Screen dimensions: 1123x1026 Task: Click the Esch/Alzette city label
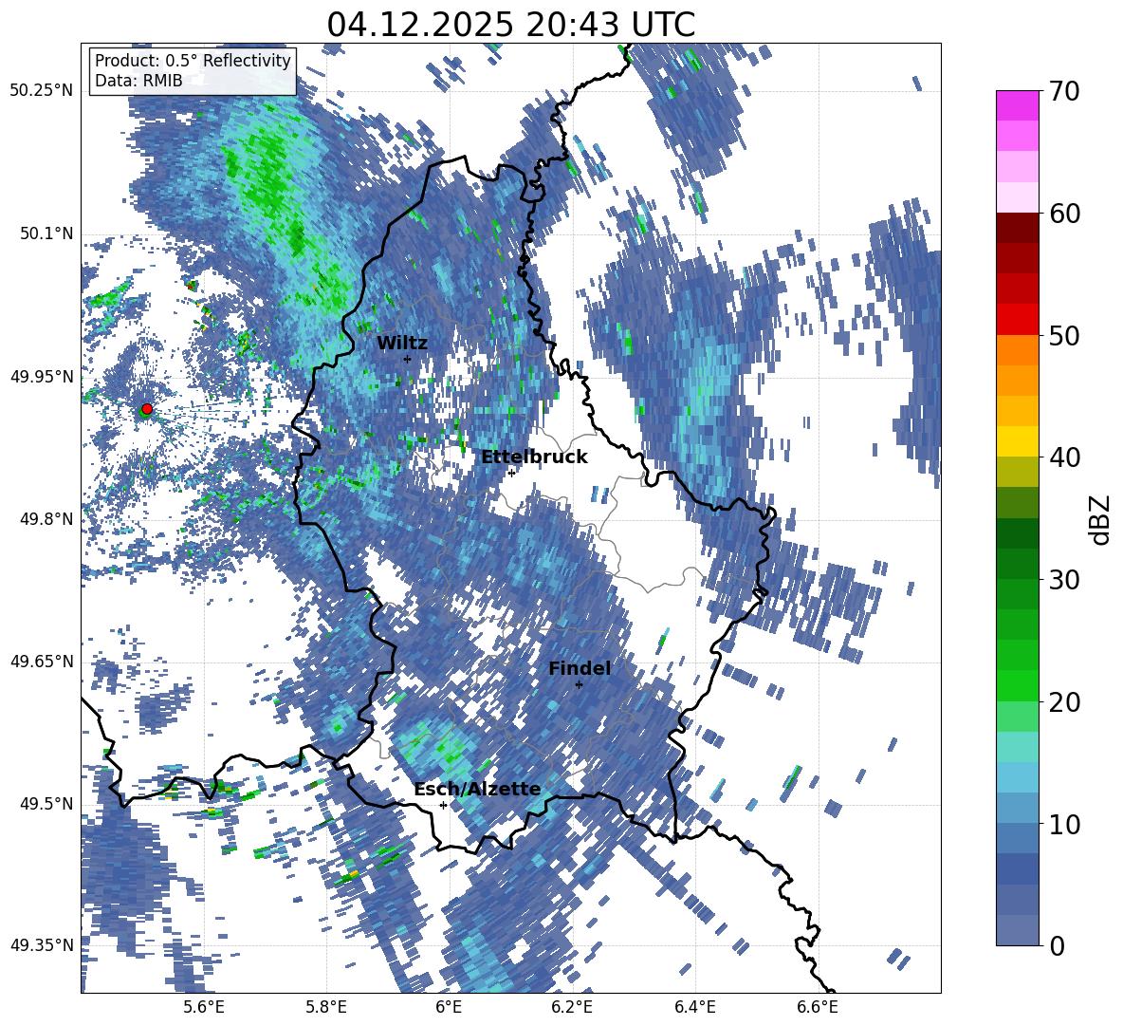477,790
